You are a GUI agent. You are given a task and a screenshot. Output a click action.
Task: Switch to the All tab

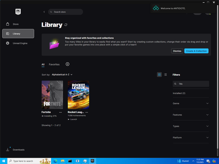pos(43,64)
